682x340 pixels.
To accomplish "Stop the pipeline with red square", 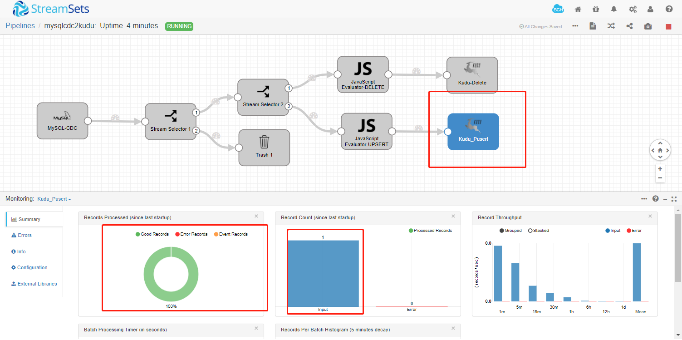I will [668, 27].
